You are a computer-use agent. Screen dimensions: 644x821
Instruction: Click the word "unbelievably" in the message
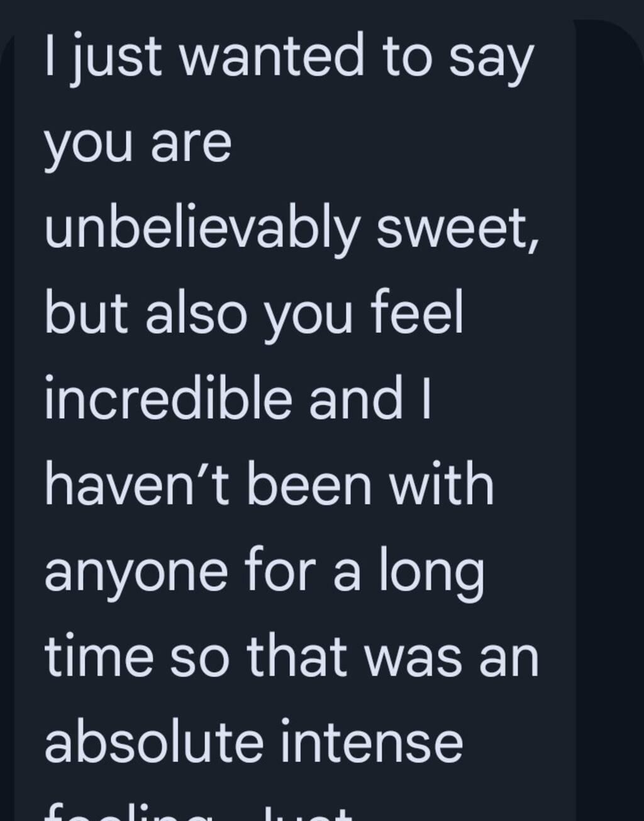click(201, 229)
